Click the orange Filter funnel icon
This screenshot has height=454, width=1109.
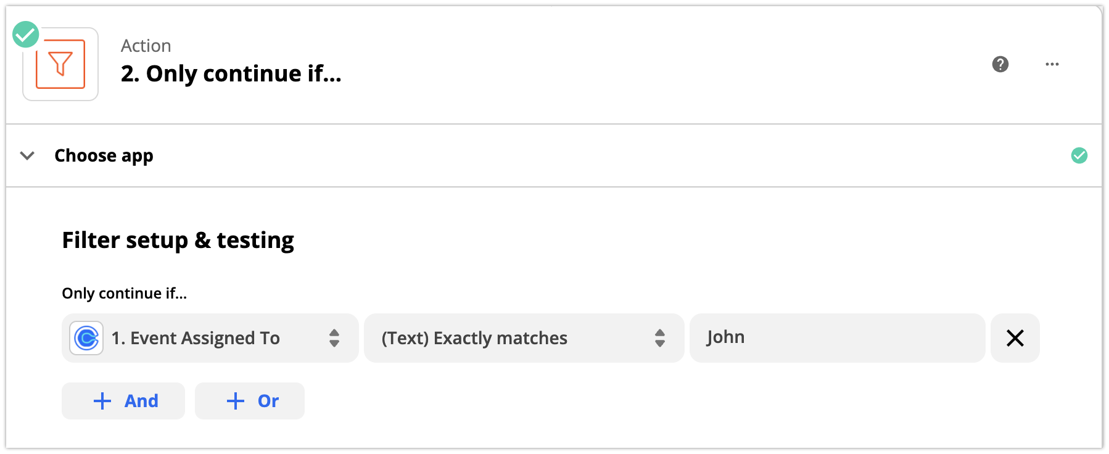tap(60, 64)
